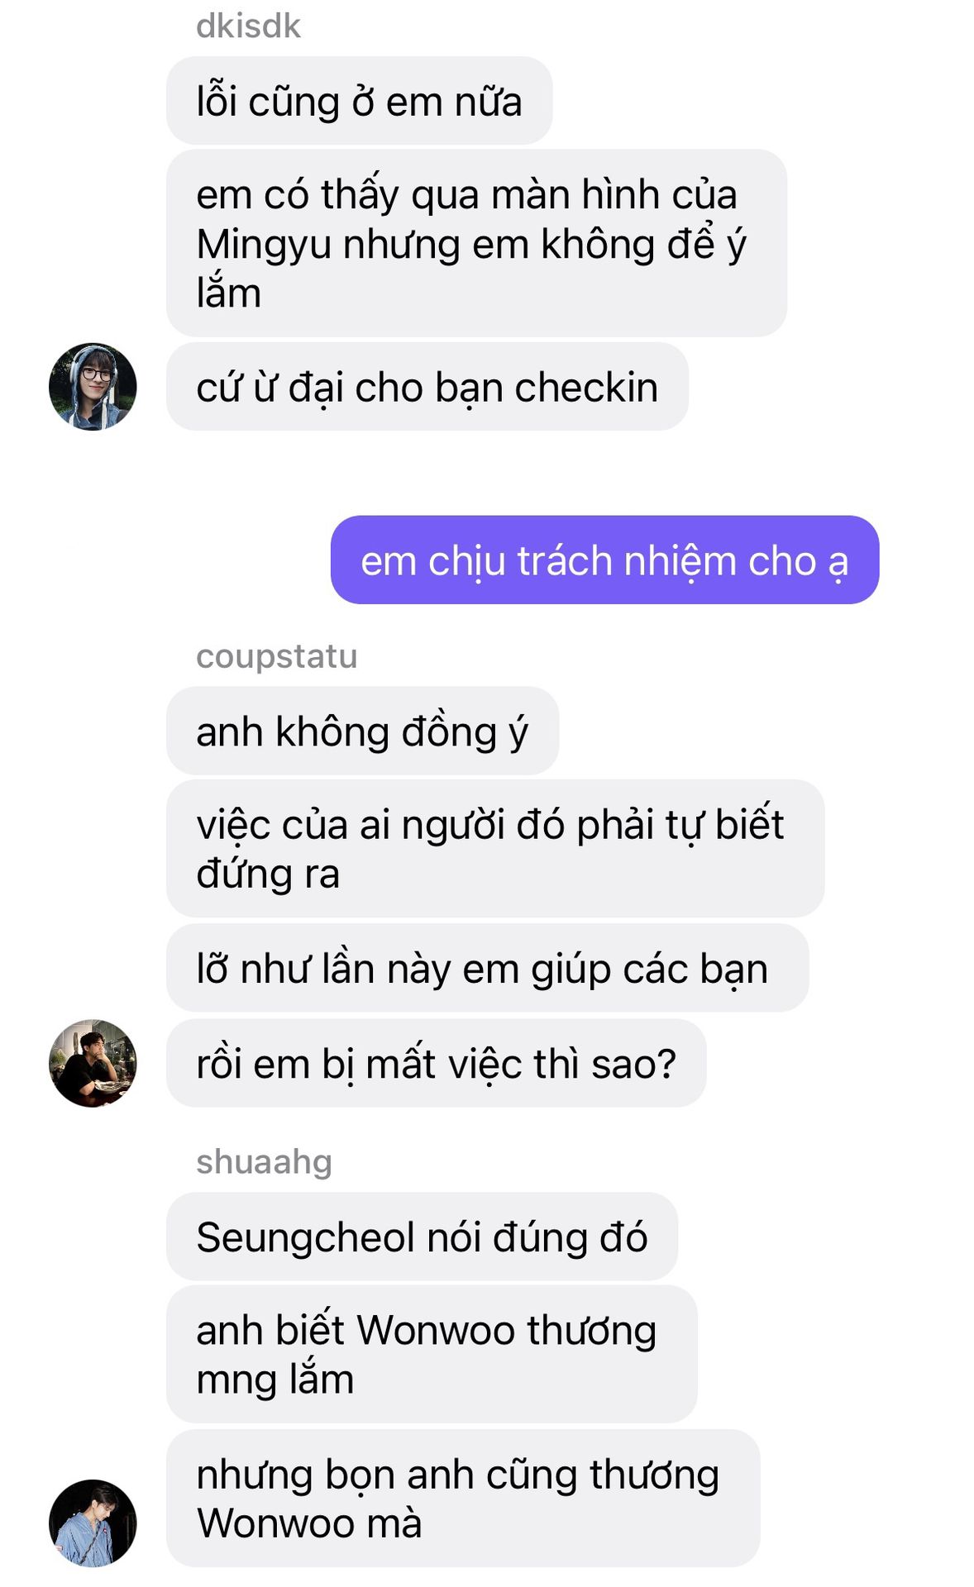Select the "rồi em bị mất việc thì sao?" message

pos(437,1063)
